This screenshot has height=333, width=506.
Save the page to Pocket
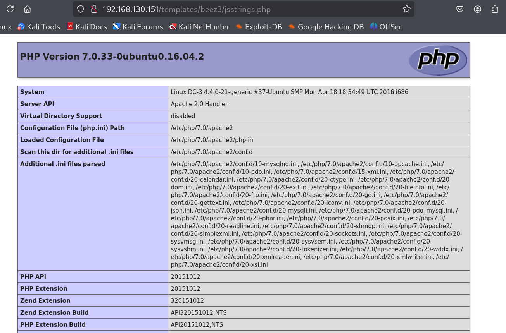click(x=460, y=9)
